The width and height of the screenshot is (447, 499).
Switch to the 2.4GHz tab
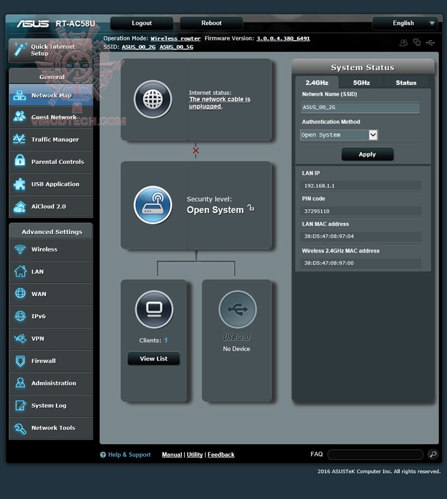(x=317, y=83)
